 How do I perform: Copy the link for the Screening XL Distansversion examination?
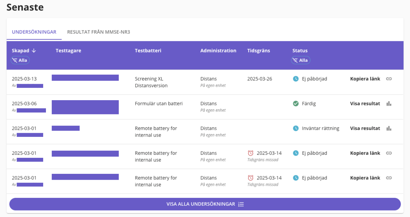point(365,79)
